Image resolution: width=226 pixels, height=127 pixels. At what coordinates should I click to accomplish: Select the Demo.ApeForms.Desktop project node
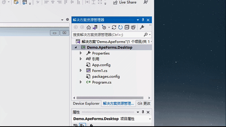point(109,47)
